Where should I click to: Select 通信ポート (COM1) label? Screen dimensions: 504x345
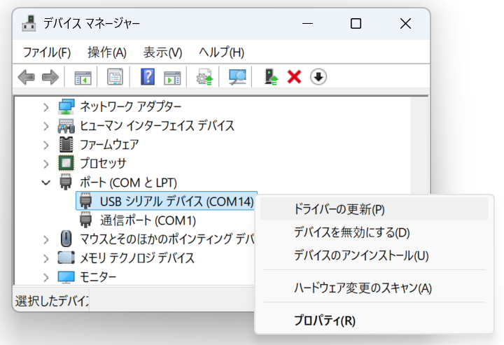[148, 220]
